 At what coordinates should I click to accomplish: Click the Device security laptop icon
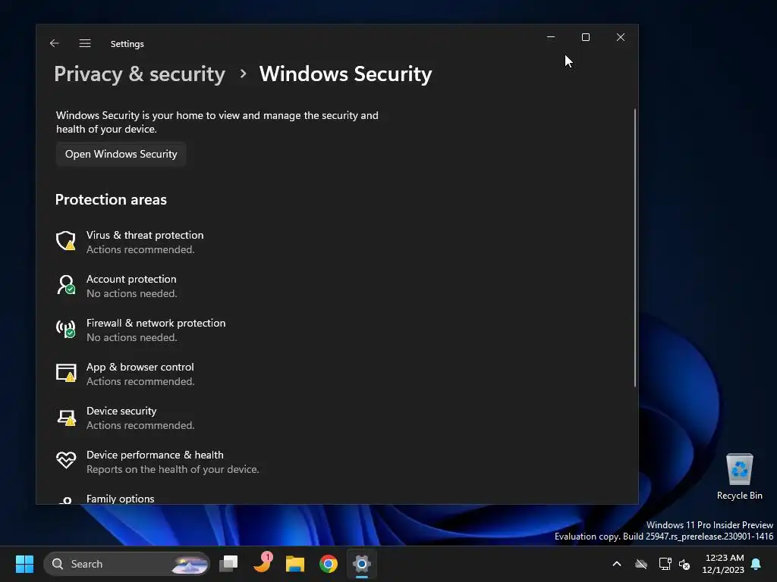(66, 418)
